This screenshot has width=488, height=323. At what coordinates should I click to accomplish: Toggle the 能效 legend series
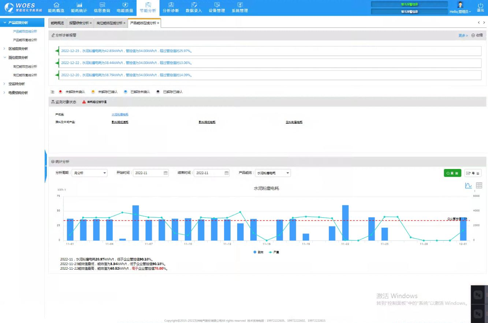coord(258,252)
